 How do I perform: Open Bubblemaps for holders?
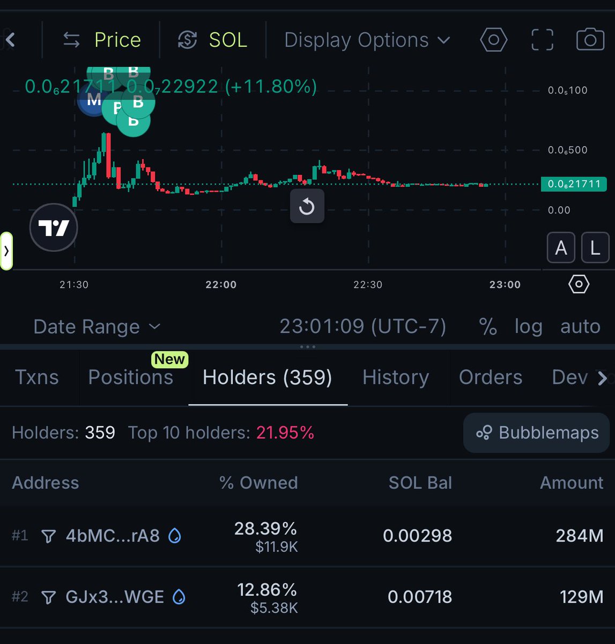tap(537, 433)
